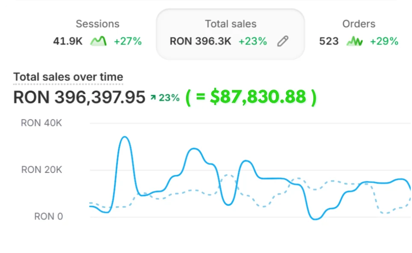
Task: Click the +23% change in Total sales card
Action: tap(253, 41)
